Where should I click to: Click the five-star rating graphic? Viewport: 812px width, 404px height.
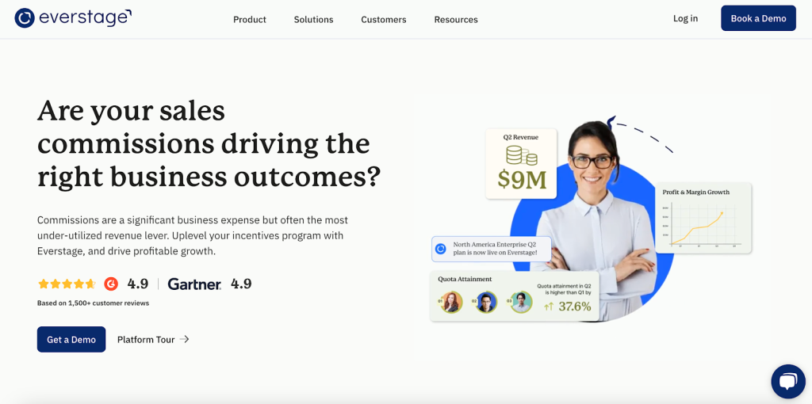pos(67,284)
